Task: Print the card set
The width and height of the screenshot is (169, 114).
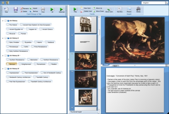Action: [43, 10]
